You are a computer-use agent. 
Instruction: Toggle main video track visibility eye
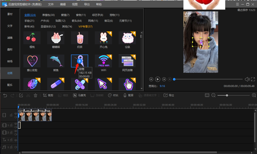[x=15, y=114]
